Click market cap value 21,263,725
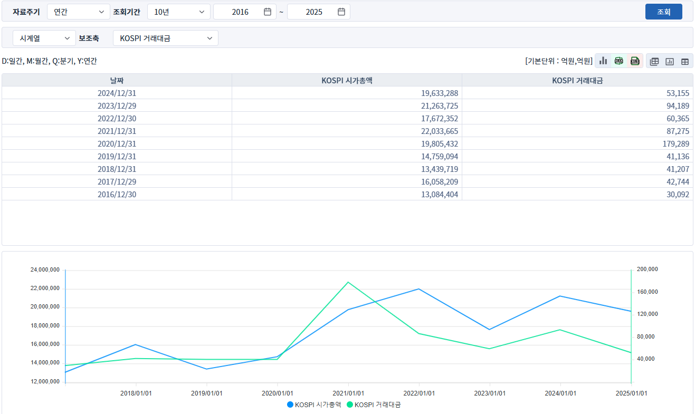This screenshot has width=695, height=414. click(x=440, y=105)
